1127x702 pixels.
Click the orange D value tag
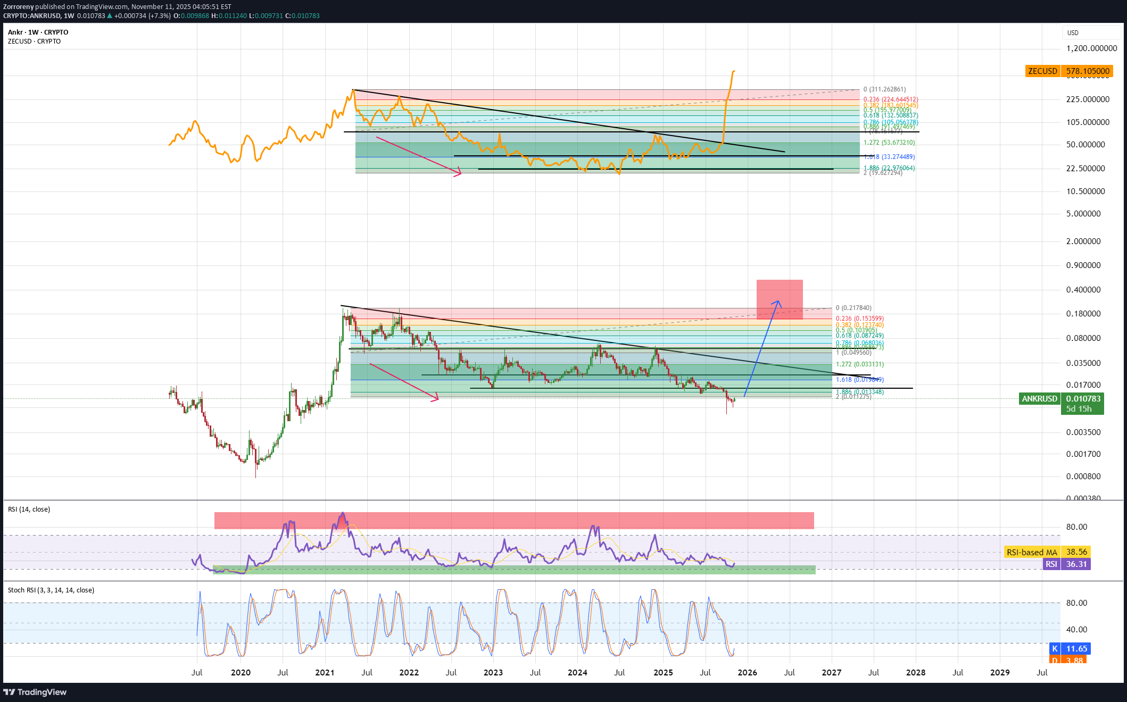pos(1068,660)
